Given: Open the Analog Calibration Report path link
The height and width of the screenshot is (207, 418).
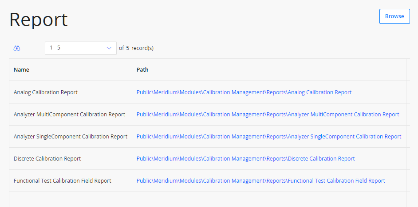Looking at the screenshot, I should click(x=244, y=92).
